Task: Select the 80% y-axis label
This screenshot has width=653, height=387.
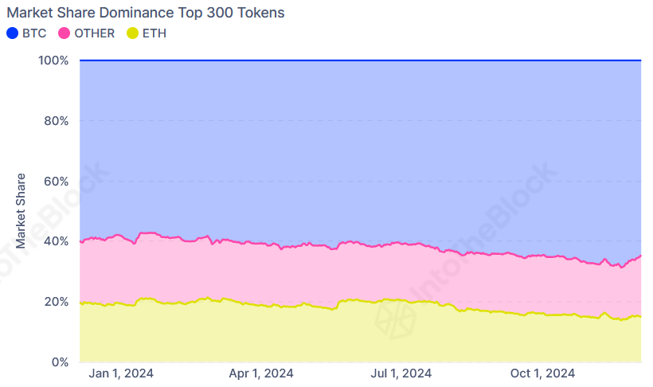Action: (x=56, y=121)
